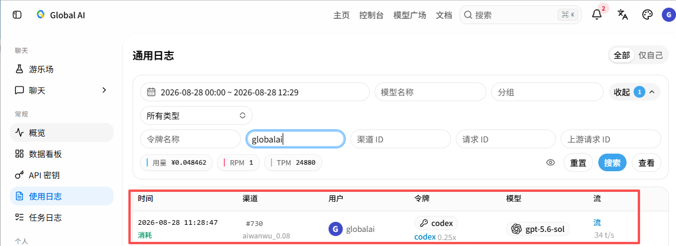This screenshot has height=246, width=676.
Task: Open API 密钥 in the sidebar
Action: click(x=62, y=175)
